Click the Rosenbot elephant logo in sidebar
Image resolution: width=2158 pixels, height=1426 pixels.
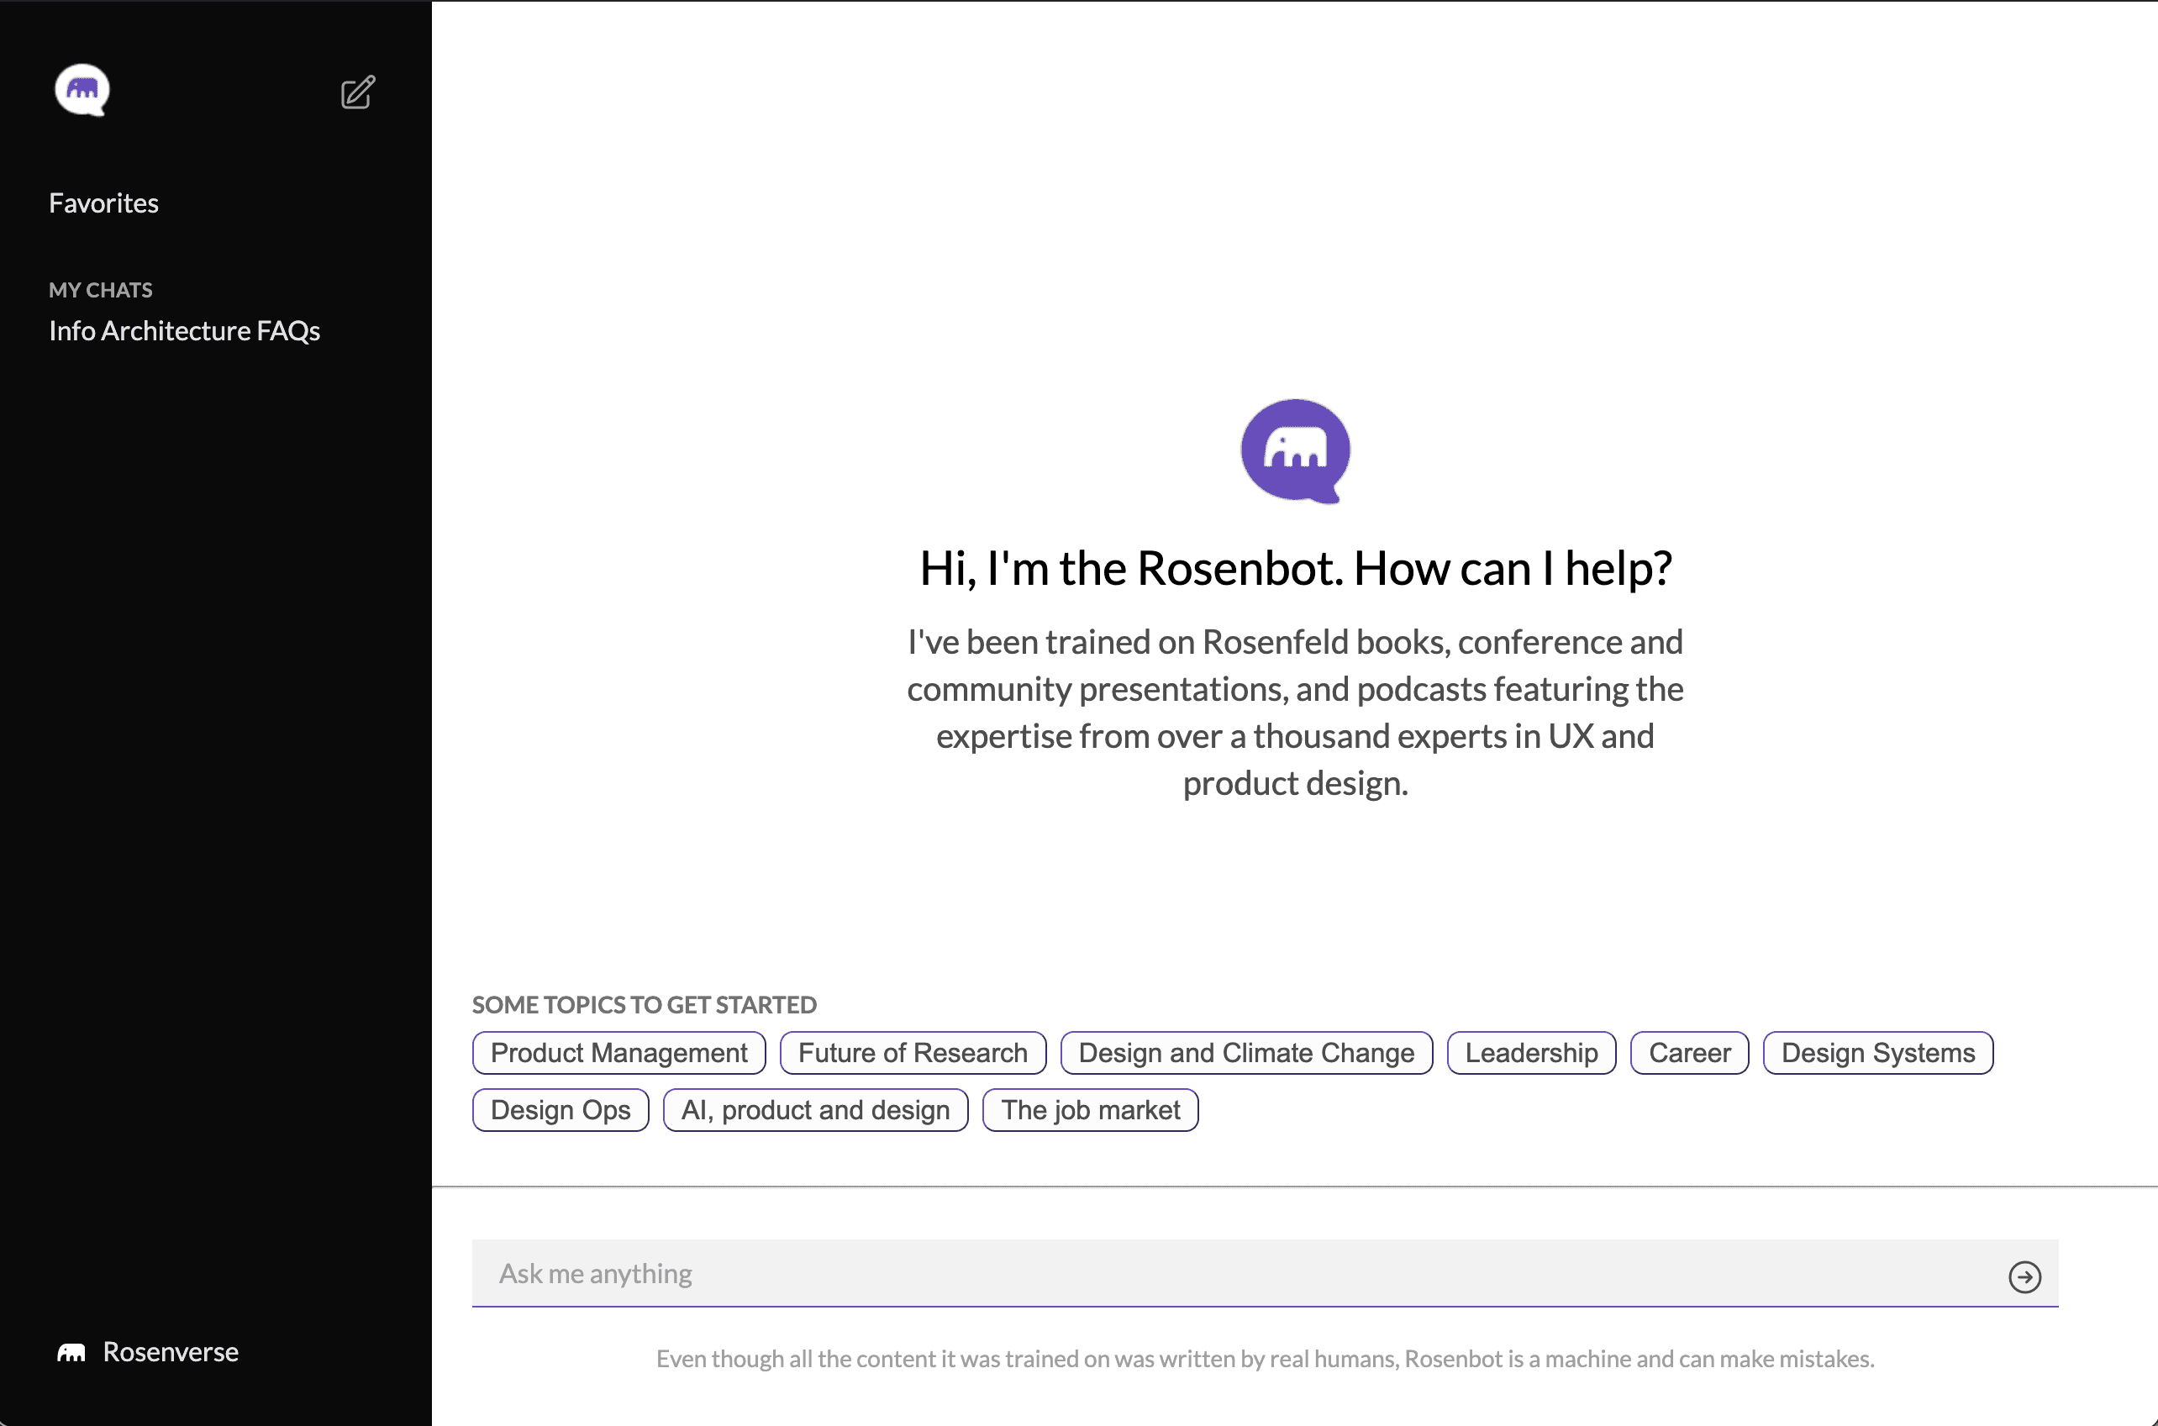tap(82, 89)
